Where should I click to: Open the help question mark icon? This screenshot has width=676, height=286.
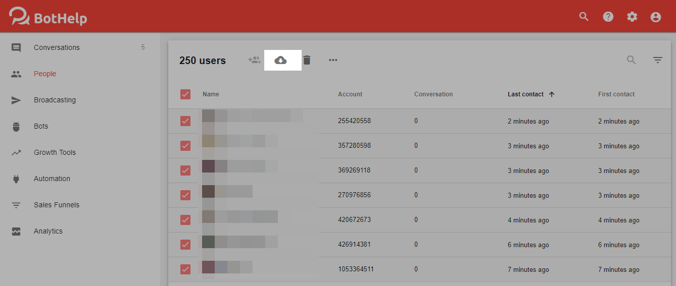point(608,17)
